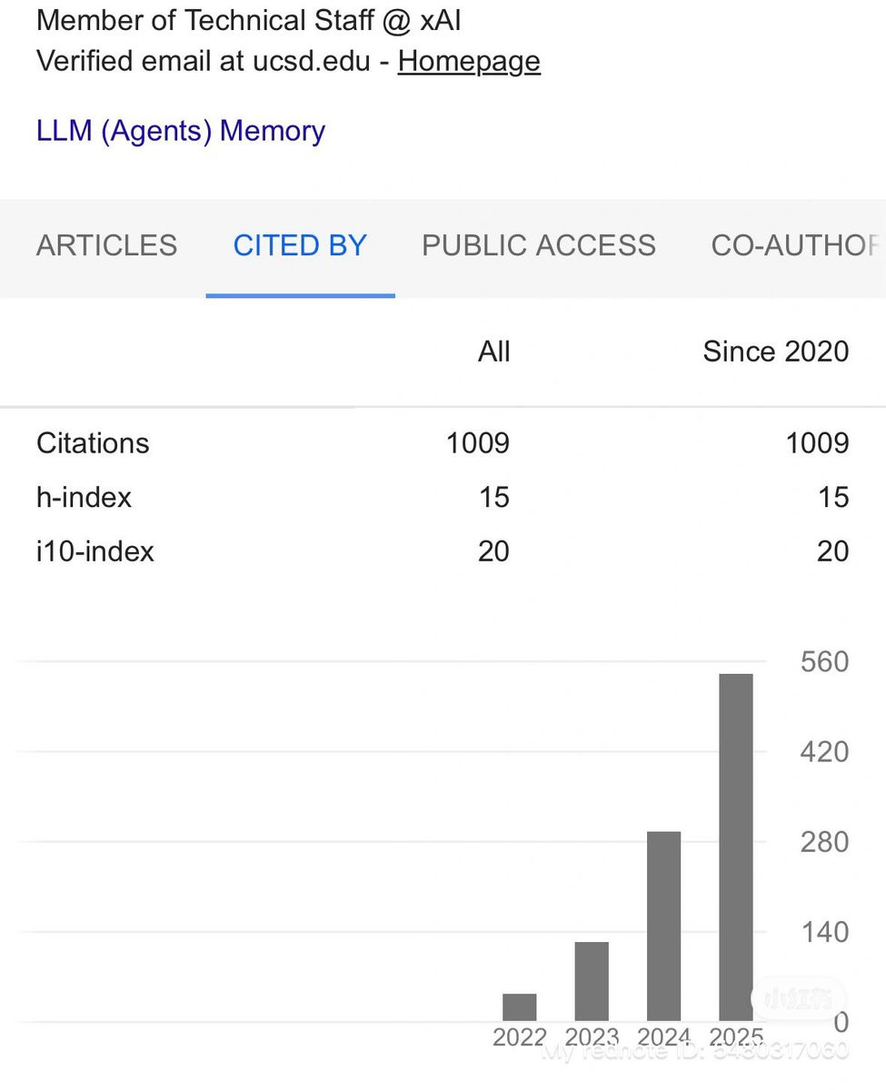Open the PUBLIC ACCESS tab

pos(539,245)
